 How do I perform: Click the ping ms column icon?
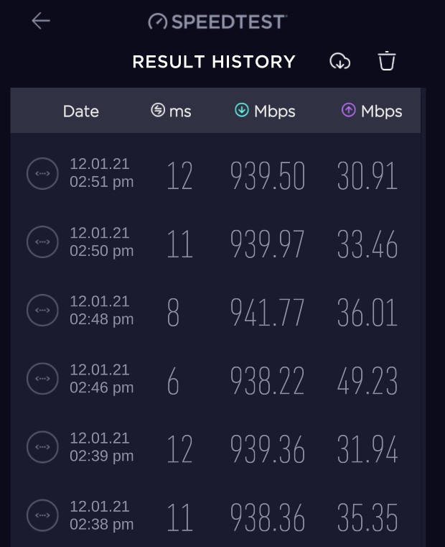click(158, 110)
